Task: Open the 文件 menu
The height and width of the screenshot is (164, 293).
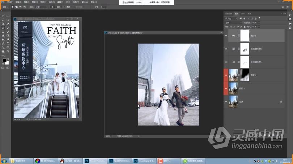Action: tap(10, 2)
